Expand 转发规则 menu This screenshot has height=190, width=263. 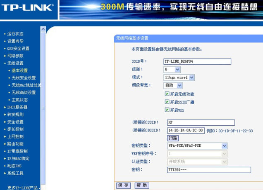[15, 115]
